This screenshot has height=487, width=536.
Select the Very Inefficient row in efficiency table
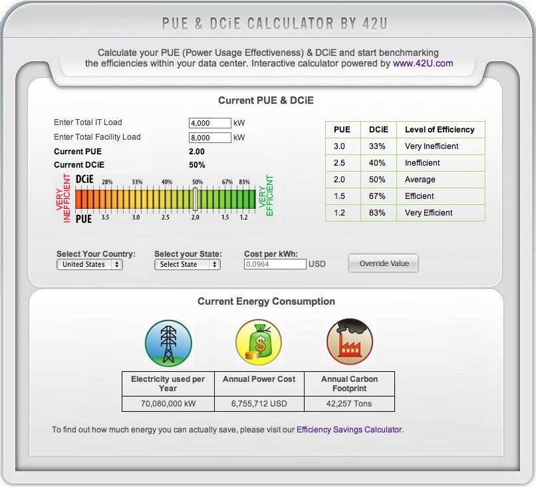[405, 146]
